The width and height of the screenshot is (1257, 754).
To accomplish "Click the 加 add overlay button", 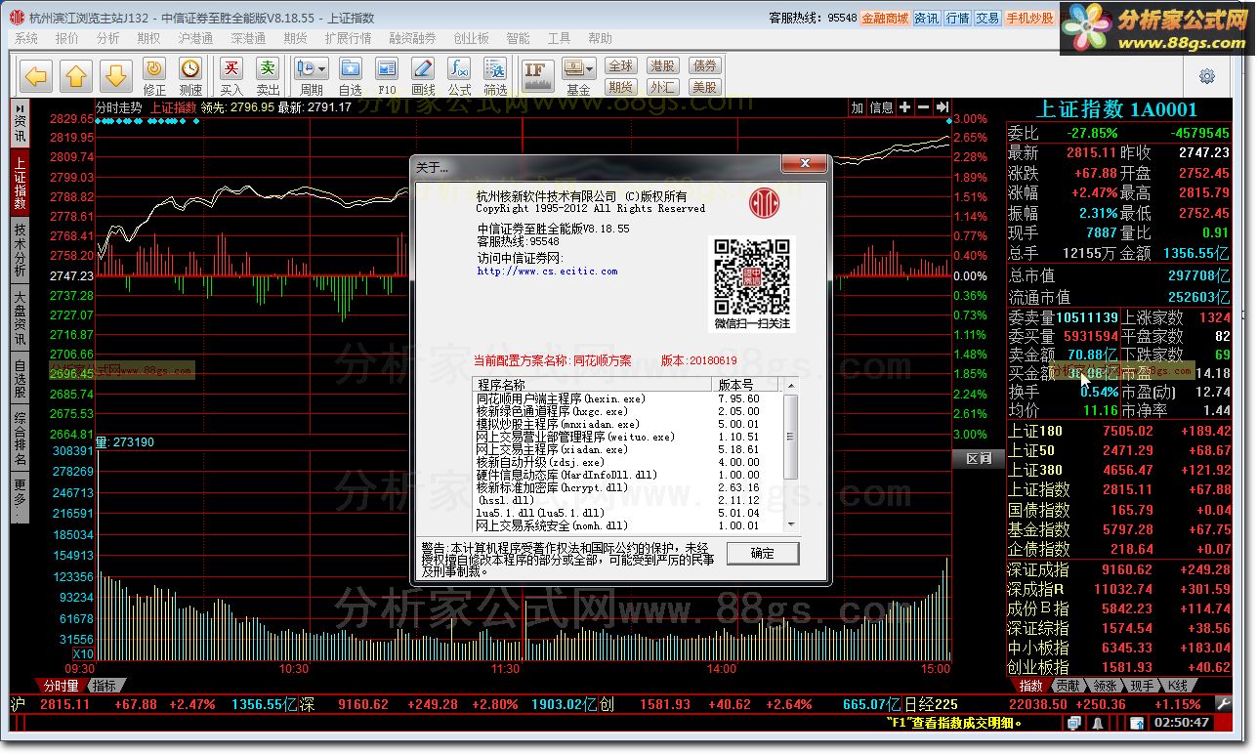I will click(857, 107).
